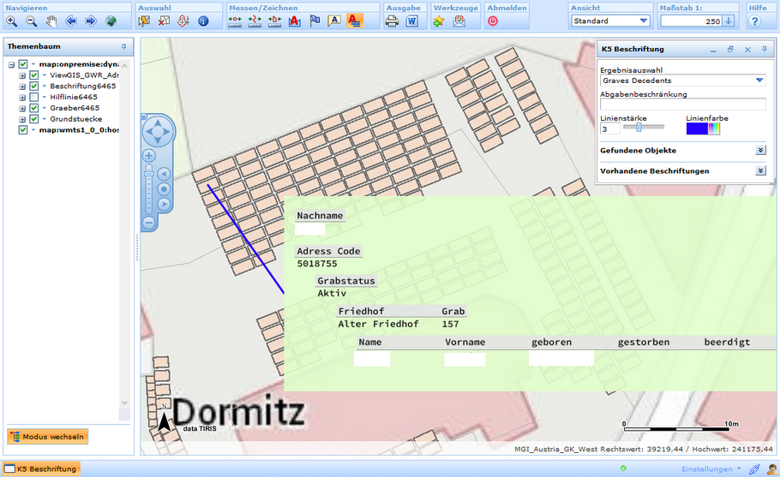Click the Auswahl buffer selection icon
The width and height of the screenshot is (780, 477).
pyautogui.click(x=183, y=21)
